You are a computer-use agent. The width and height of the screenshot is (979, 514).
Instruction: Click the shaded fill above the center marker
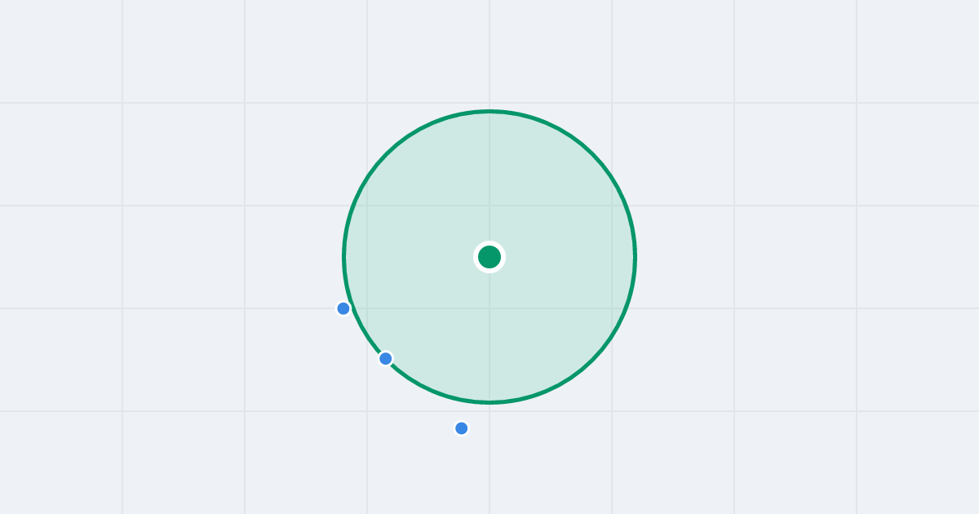pyautogui.click(x=489, y=179)
